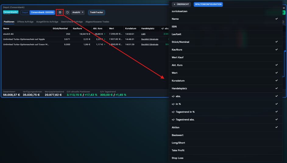The height and width of the screenshot is (163, 287).
Task: Switch to Gestrichene Aufträge tab
Action: 72,22
